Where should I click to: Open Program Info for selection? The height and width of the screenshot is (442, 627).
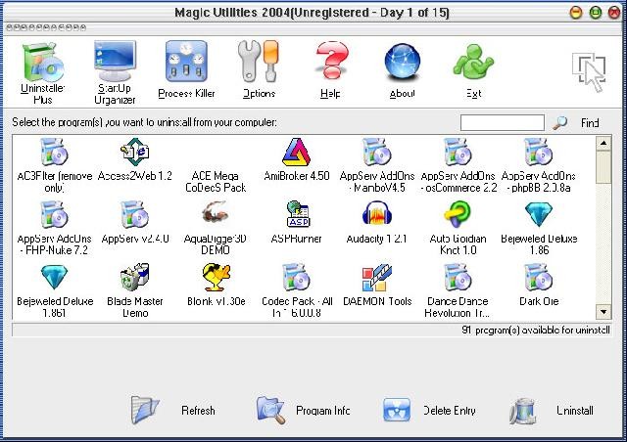click(303, 410)
